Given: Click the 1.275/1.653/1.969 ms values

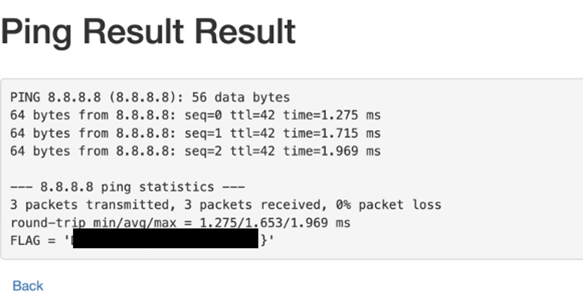Looking at the screenshot, I should pyautogui.click(x=275, y=223).
